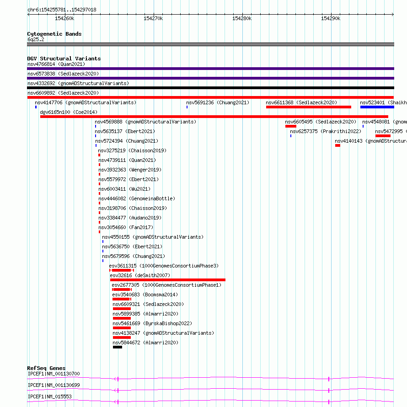
Task: Open the nsv5679596 (Chuang2021) label
Action: tap(134, 256)
